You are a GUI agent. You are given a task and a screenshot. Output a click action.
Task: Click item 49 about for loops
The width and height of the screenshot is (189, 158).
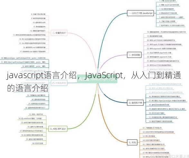coord(167,109)
